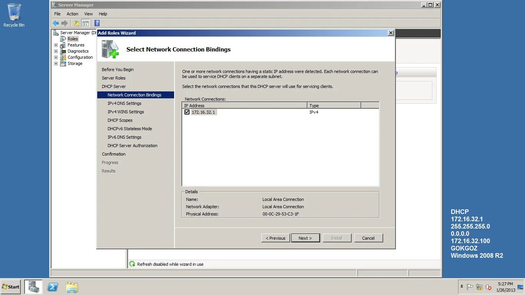Click the IPv4 type cell
Viewport: 525px width, 295px height.
click(x=314, y=112)
